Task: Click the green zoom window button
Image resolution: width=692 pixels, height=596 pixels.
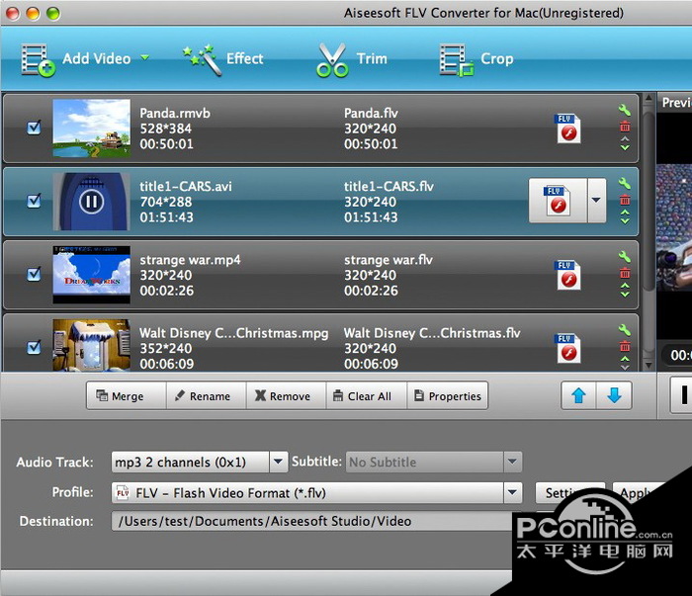Action: [x=53, y=13]
